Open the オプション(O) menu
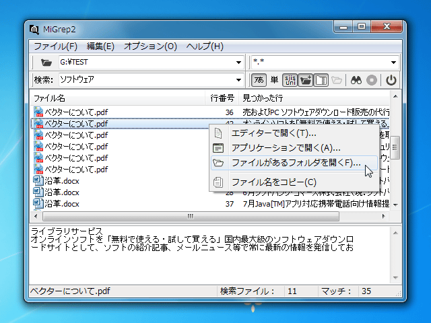431x323 pixels. pyautogui.click(x=150, y=46)
